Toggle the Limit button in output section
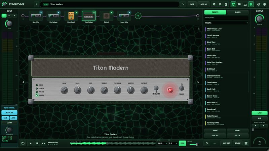269x151 pixels. (x=259, y=113)
